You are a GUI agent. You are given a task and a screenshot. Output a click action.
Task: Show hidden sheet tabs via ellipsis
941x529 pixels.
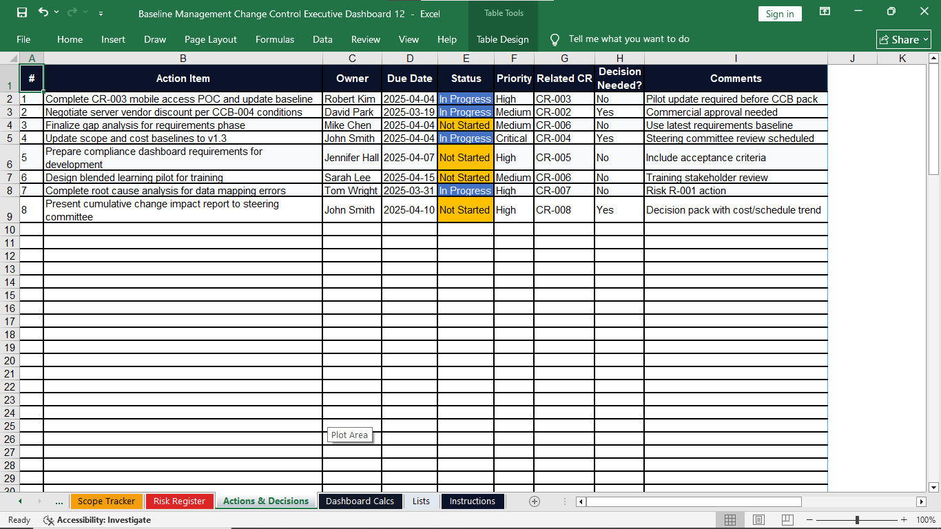[x=59, y=501]
